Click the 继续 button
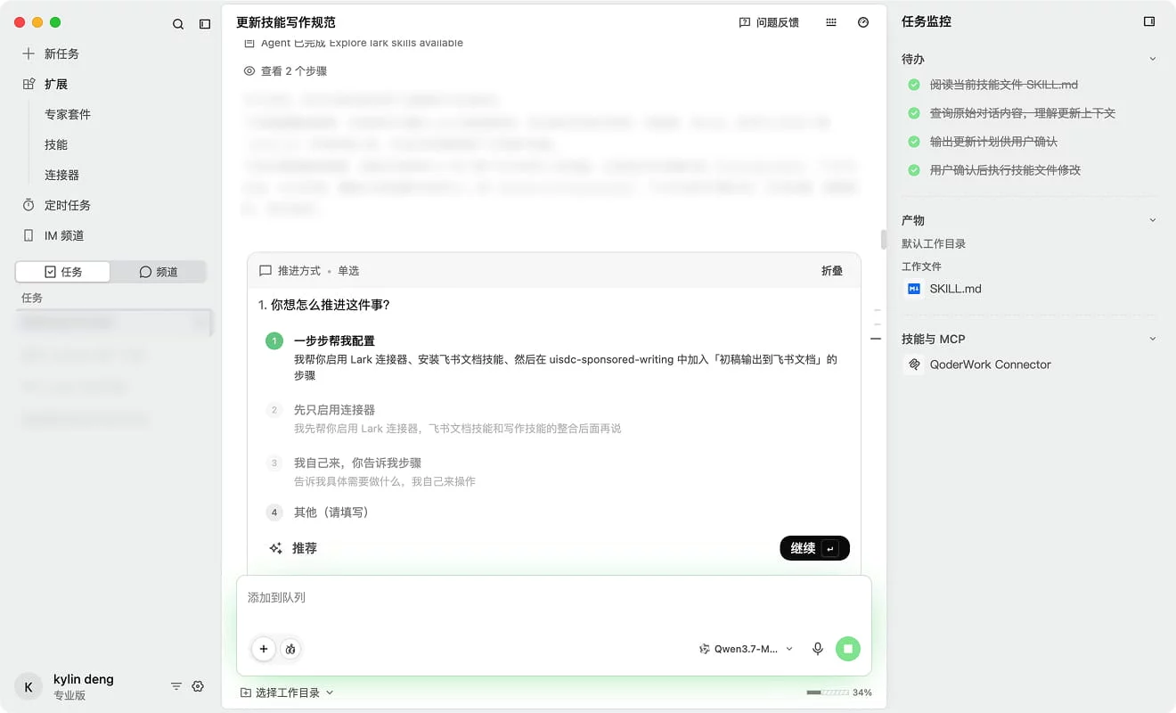The width and height of the screenshot is (1176, 713). point(814,548)
